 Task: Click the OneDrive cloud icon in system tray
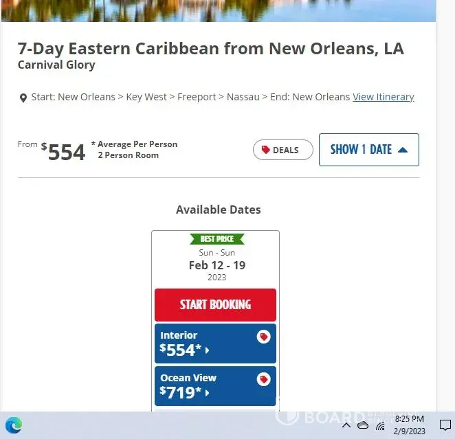[x=363, y=425]
